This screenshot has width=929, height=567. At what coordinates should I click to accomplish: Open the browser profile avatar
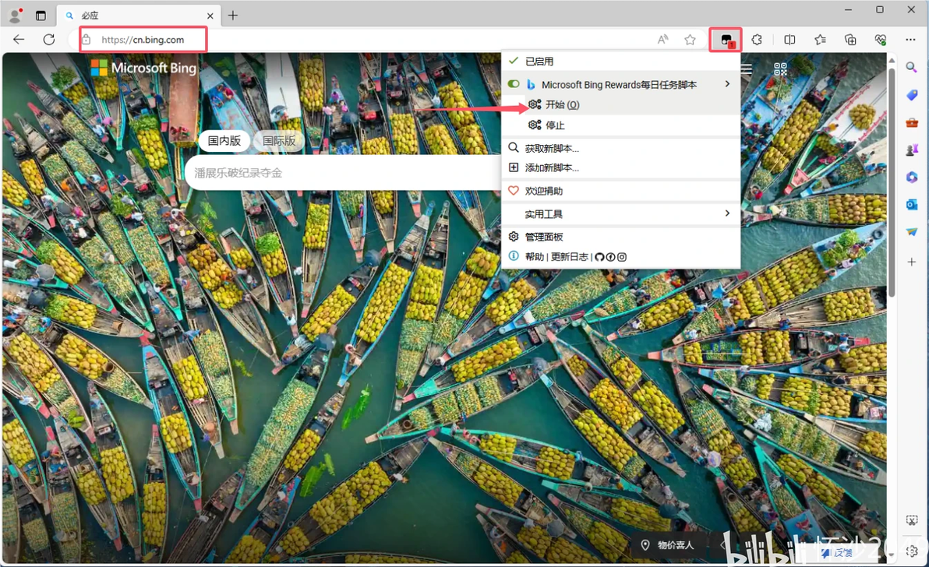(16, 15)
